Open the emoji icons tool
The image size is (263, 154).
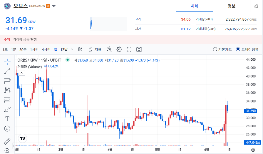coord(7,129)
